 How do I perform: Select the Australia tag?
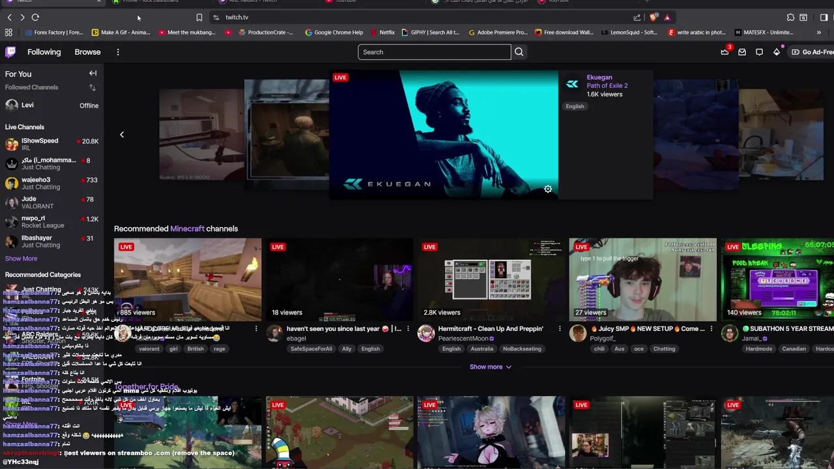482,349
